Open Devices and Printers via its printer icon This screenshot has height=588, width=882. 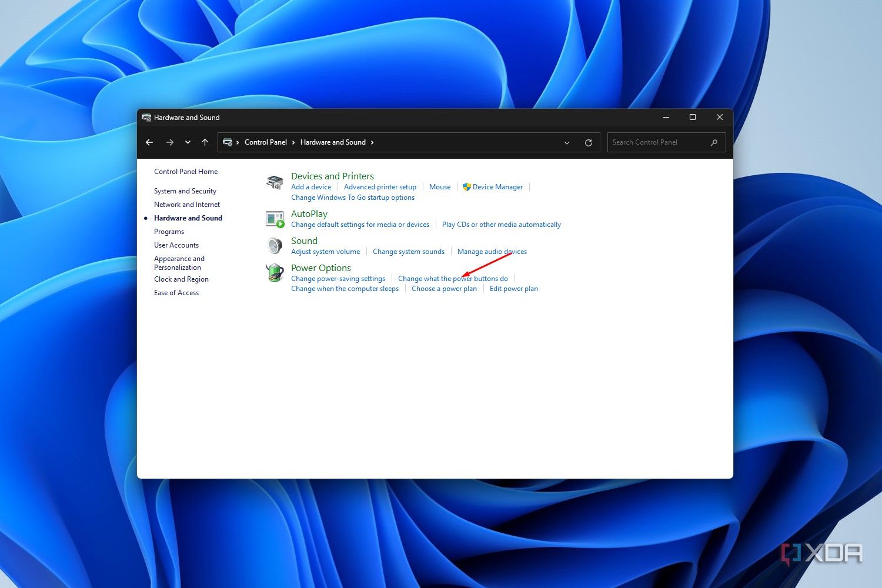point(274,182)
